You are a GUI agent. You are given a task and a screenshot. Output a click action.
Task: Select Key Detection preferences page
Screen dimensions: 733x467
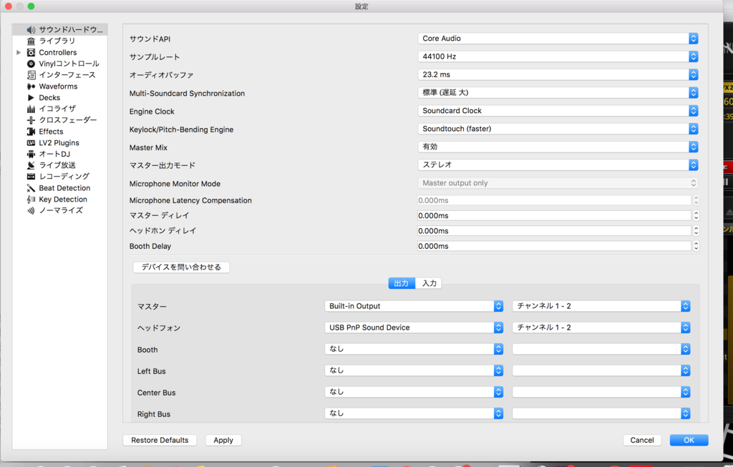tap(63, 200)
